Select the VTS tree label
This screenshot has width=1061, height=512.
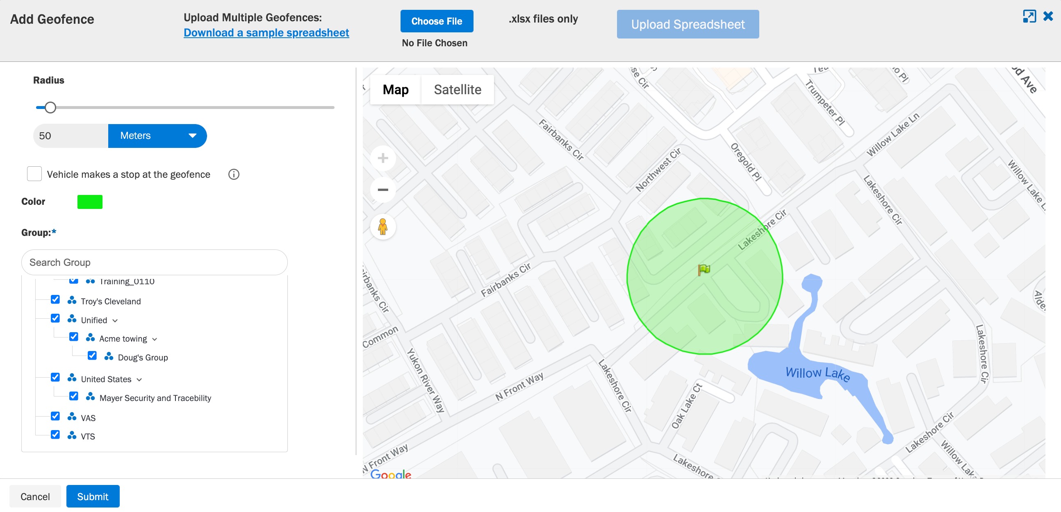click(88, 437)
